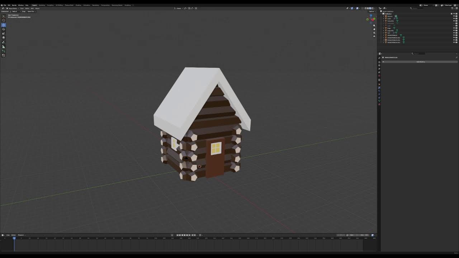
Task: Select the Annotate pencil tool
Action: pyautogui.click(x=4, y=42)
